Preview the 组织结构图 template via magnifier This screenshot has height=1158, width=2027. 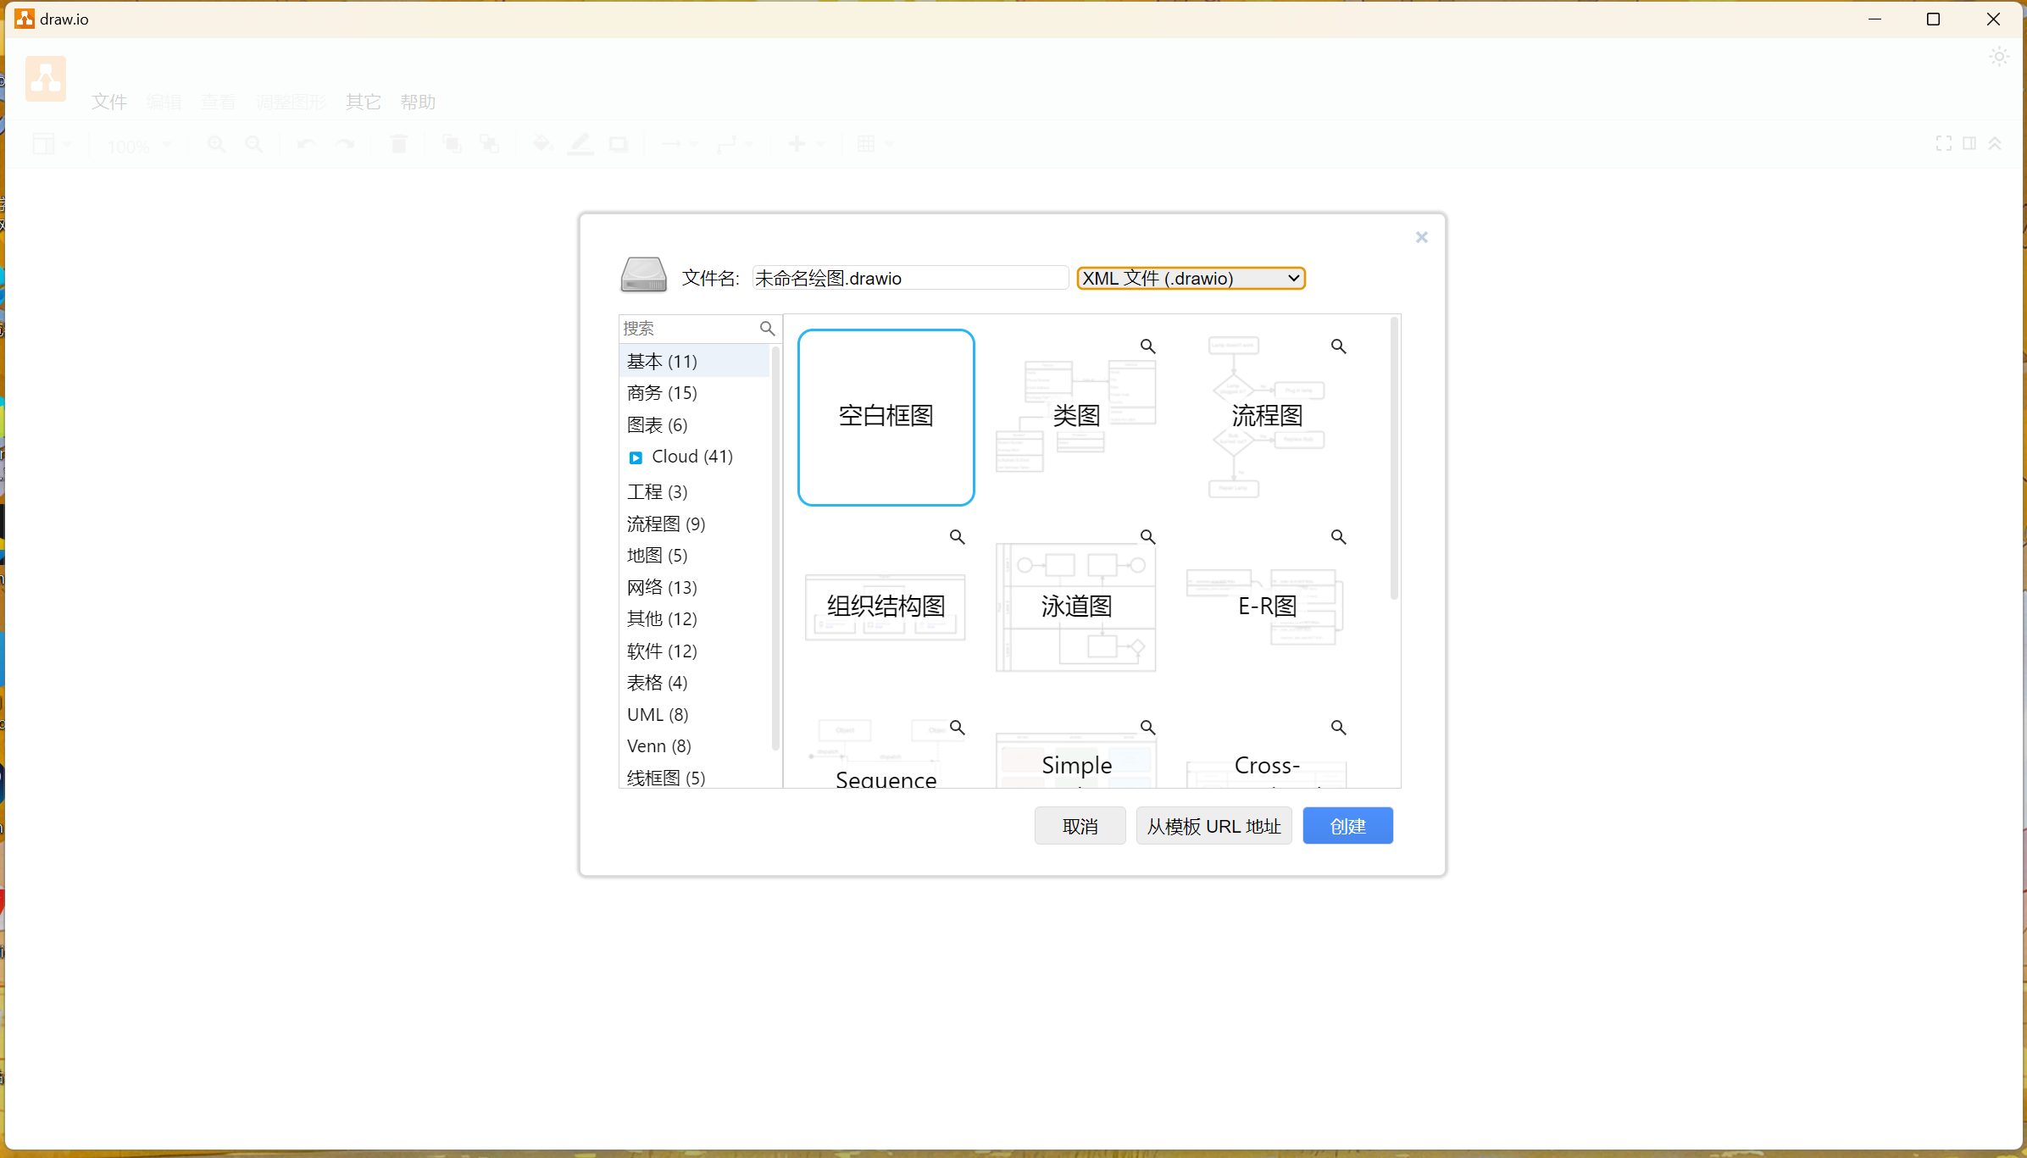click(957, 537)
